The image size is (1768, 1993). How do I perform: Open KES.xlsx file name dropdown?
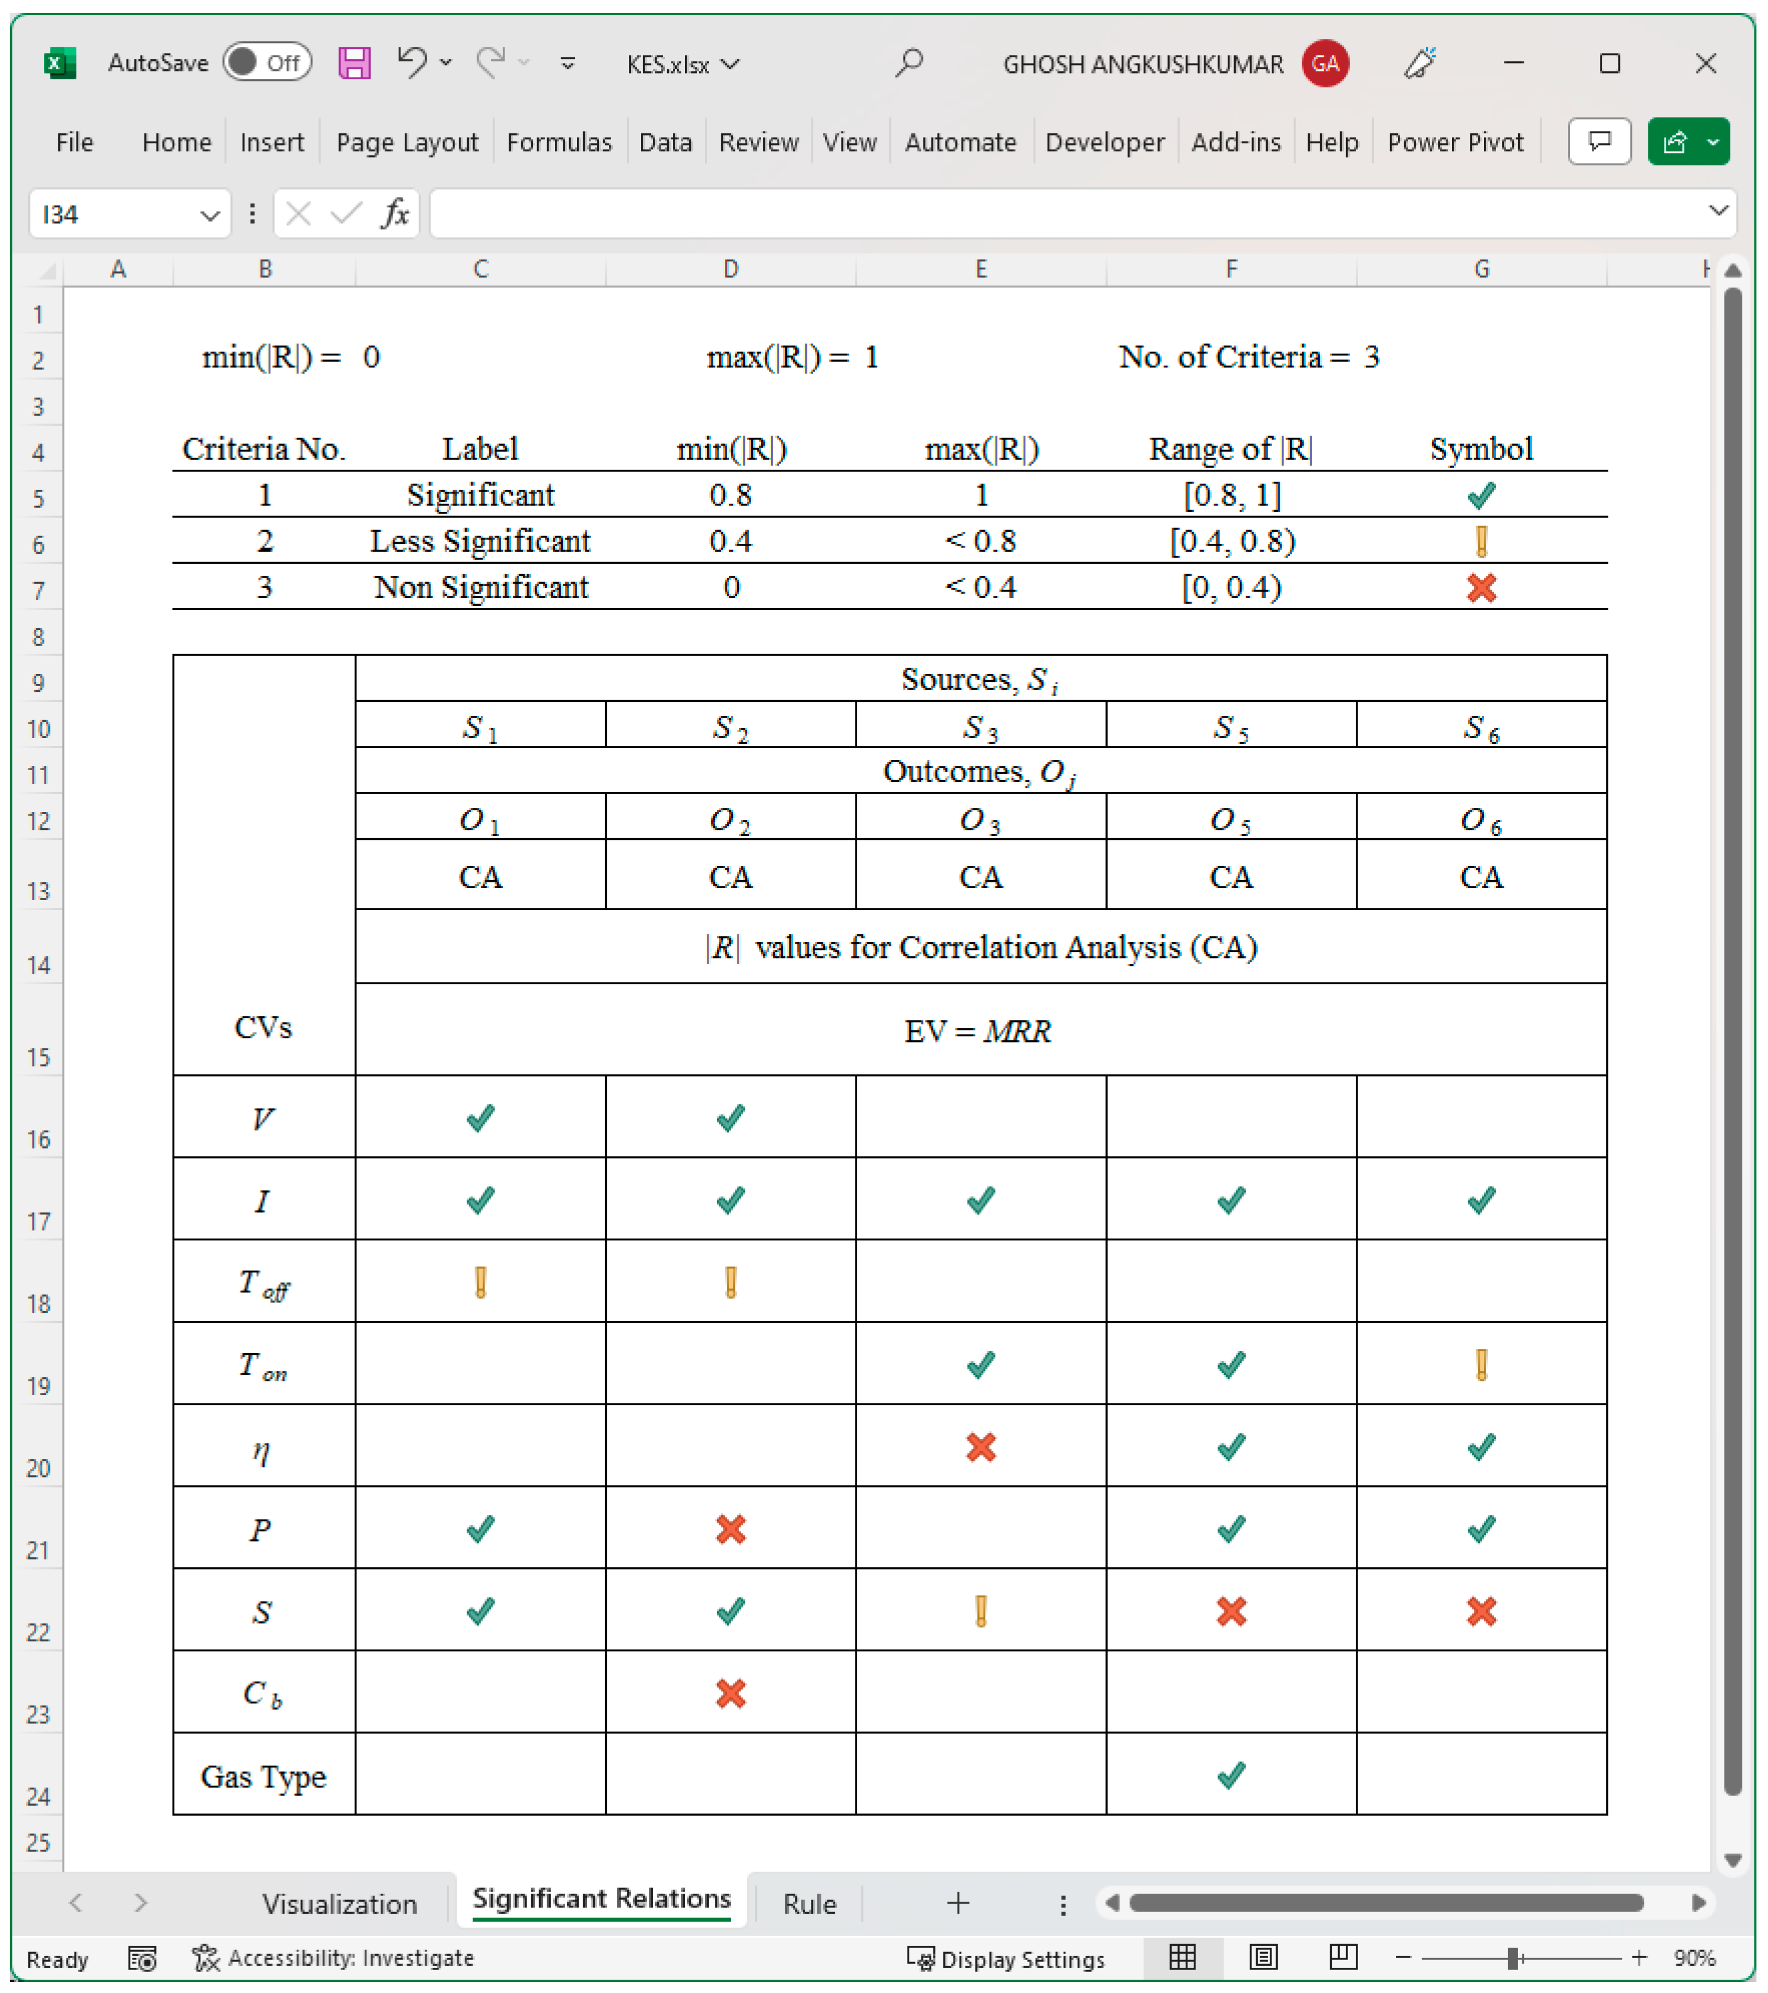[x=682, y=65]
